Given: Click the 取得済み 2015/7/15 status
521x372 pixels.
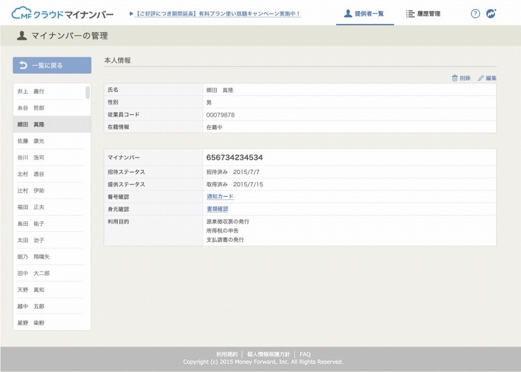Looking at the screenshot, I should click(x=234, y=184).
